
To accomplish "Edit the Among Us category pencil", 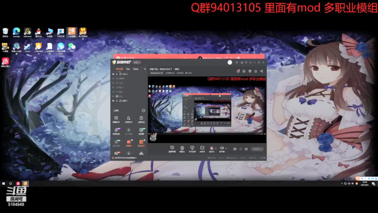I will point(162,73).
